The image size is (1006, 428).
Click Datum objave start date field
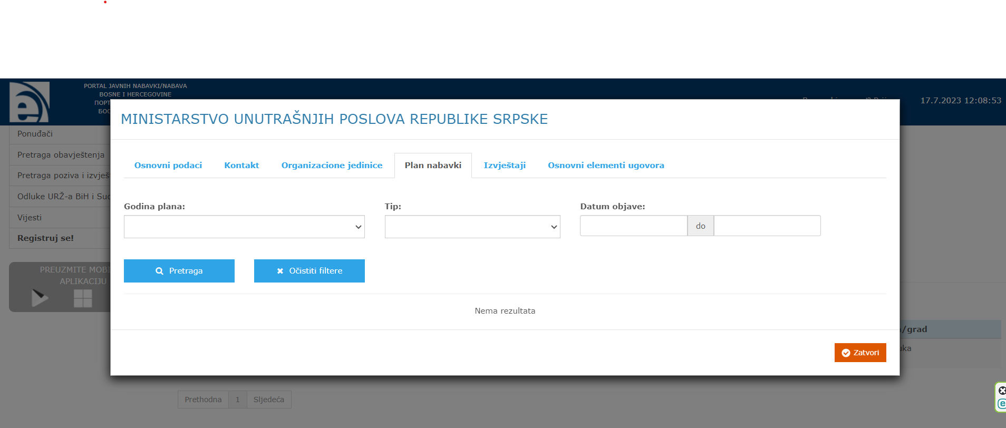point(634,226)
